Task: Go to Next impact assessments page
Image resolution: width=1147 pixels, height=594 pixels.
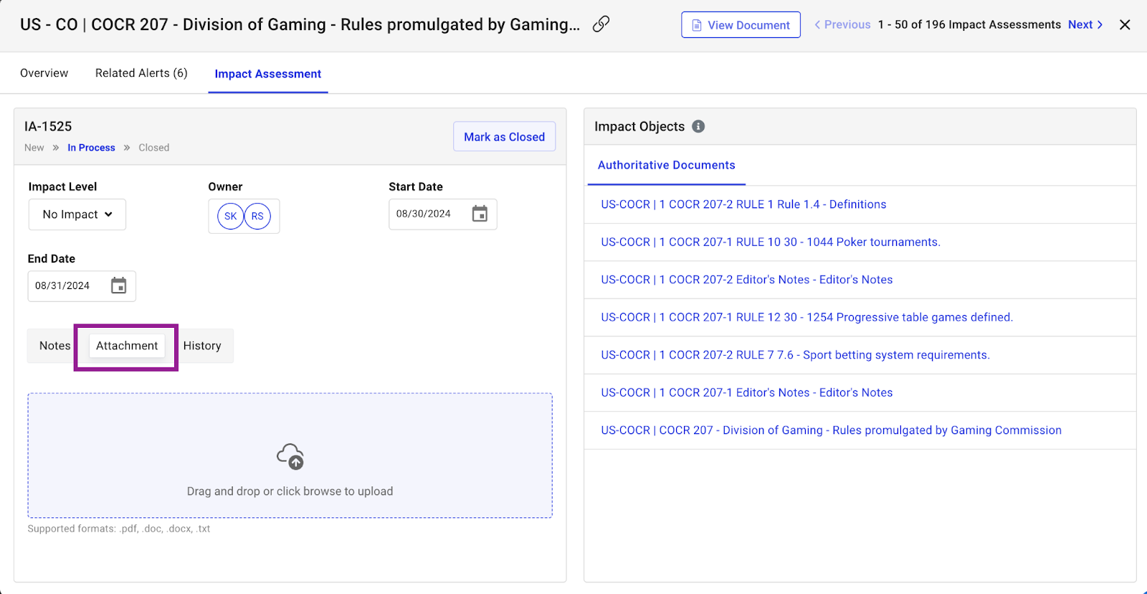Action: 1085,24
